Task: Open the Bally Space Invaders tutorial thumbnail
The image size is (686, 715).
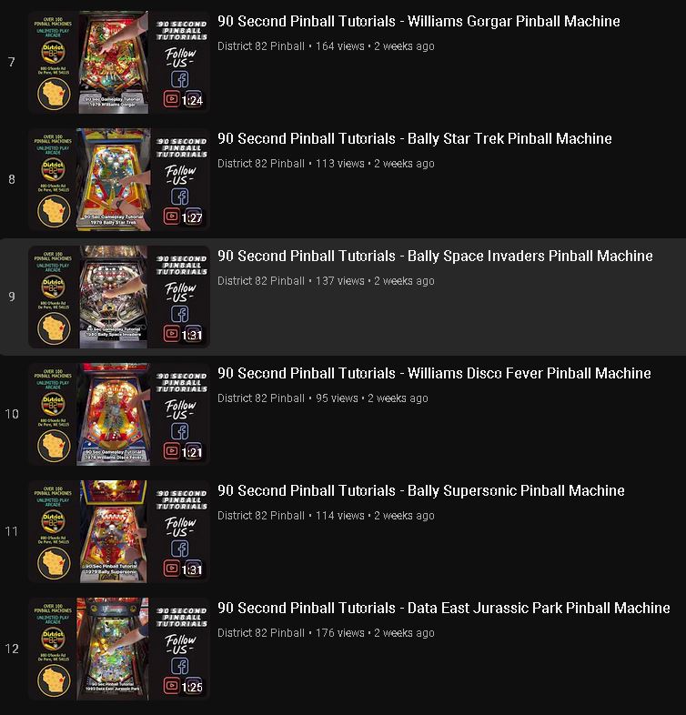Action: click(119, 297)
